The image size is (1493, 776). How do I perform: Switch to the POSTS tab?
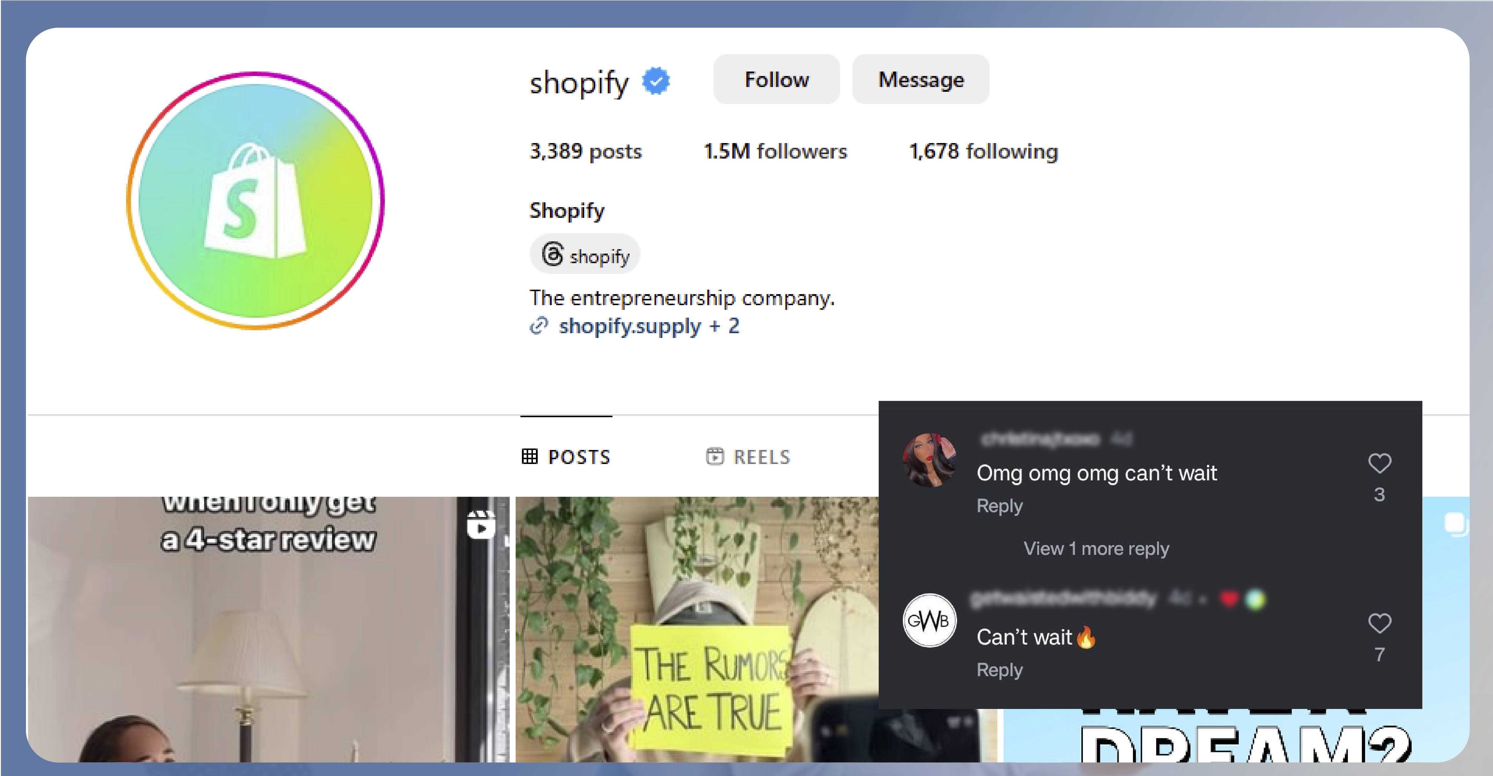click(x=566, y=457)
